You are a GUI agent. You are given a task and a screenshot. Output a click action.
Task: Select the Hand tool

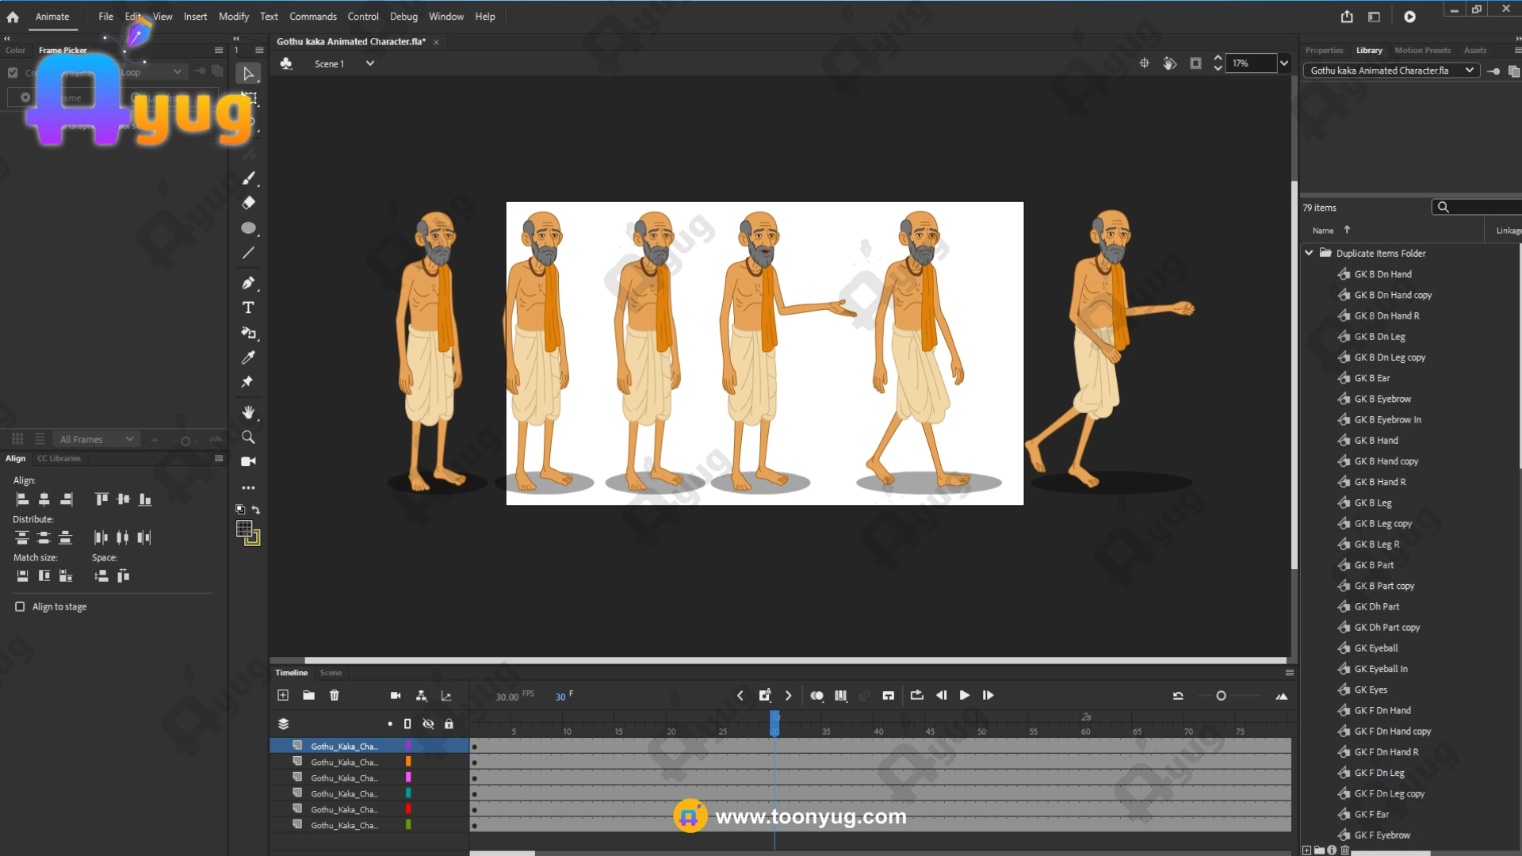[x=248, y=412]
